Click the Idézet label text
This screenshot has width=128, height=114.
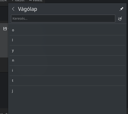[19, 1]
